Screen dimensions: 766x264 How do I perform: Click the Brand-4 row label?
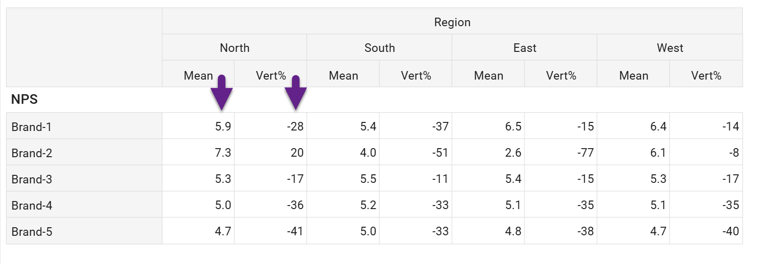[x=32, y=205]
